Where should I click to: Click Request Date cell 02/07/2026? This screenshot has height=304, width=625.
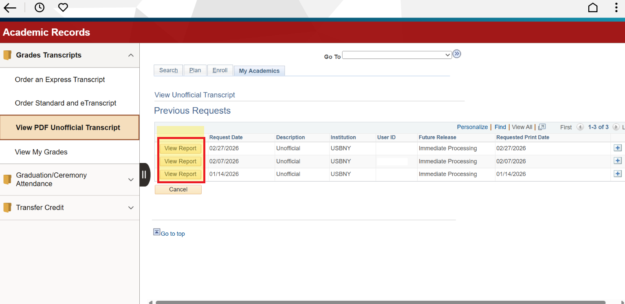pyautogui.click(x=224, y=161)
